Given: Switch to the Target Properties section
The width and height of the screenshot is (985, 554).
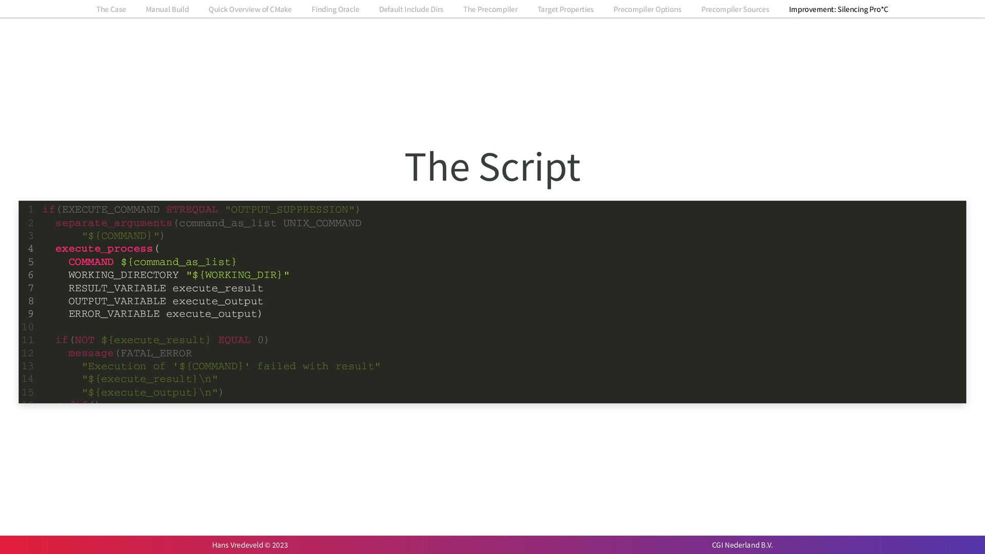Looking at the screenshot, I should click(x=565, y=9).
